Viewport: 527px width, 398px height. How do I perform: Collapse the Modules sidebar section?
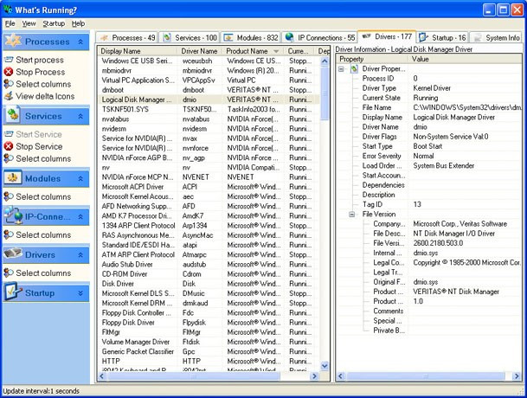80,179
